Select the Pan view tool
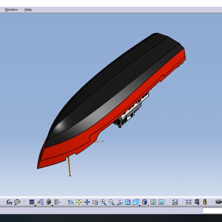 point(87,202)
